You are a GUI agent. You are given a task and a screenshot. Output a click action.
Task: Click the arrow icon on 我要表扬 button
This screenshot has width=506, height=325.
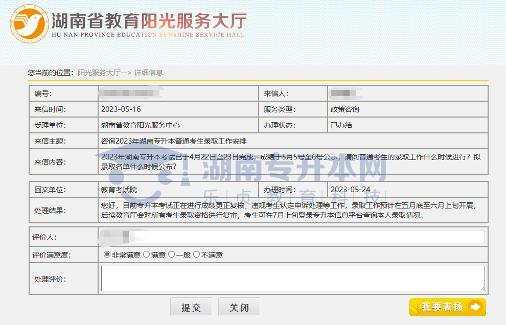[474, 307]
